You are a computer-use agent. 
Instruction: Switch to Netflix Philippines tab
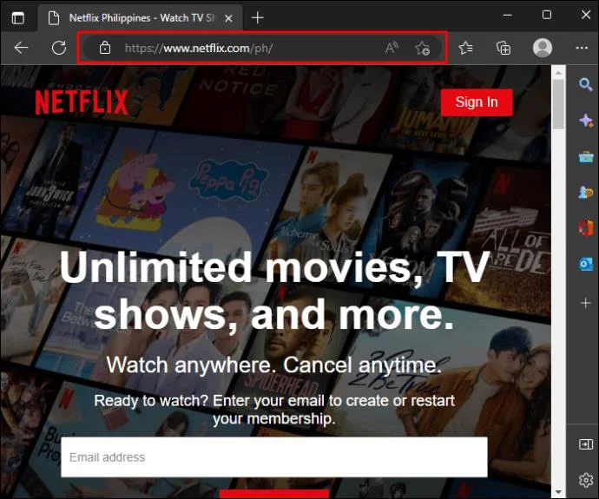tap(140, 18)
